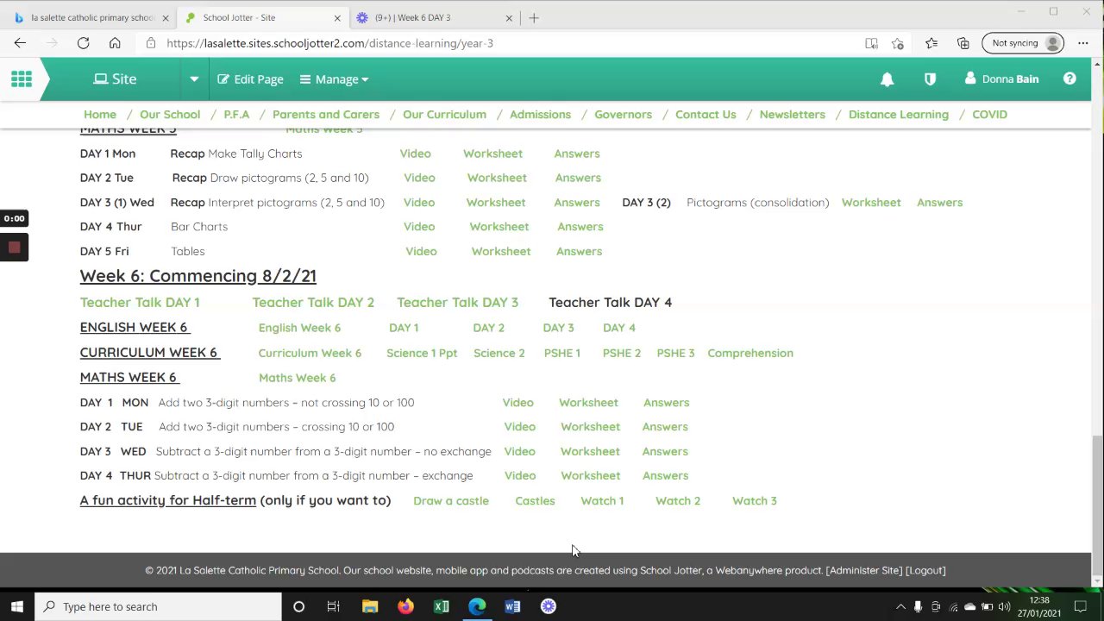Click the volume icon in system tray
1104x621 pixels.
pos(1005,606)
